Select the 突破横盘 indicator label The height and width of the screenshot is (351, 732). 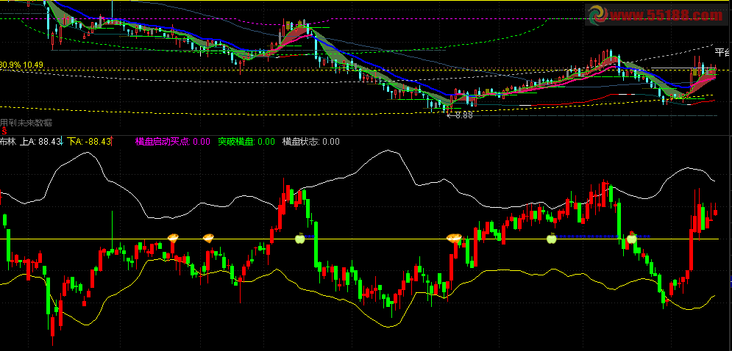236,142
